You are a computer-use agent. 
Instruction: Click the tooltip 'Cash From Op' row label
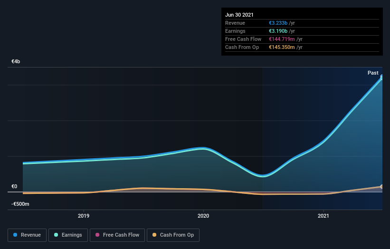[x=242, y=47]
